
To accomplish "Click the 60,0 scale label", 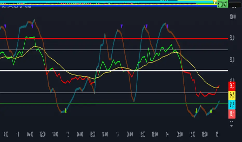I will click(232, 60).
